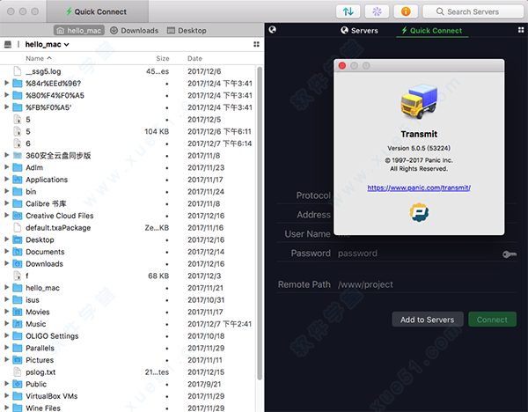Click the green Connect button
The width and height of the screenshot is (528, 412).
pyautogui.click(x=492, y=320)
